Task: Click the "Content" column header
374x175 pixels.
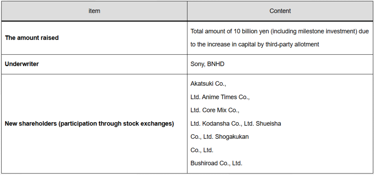Action: coord(280,11)
